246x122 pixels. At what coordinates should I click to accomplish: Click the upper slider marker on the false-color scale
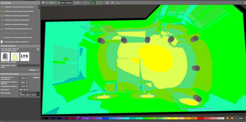point(194,117)
